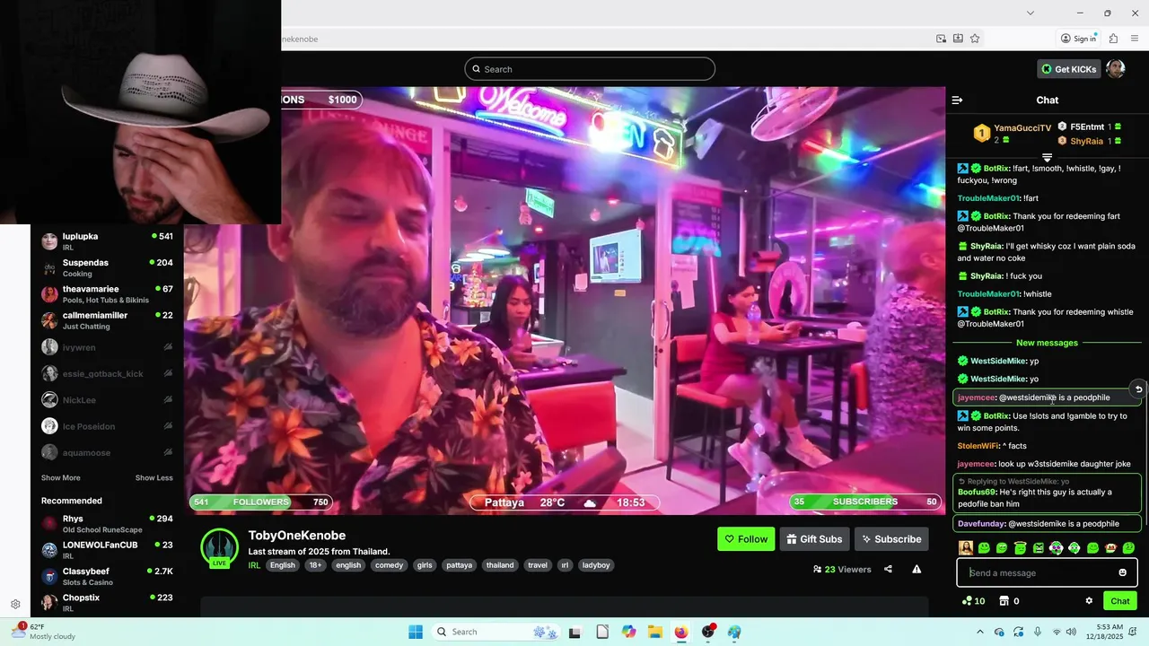Viewport: 1149px width, 646px height.
Task: Sign in to Firefox account
Action: click(x=1078, y=39)
